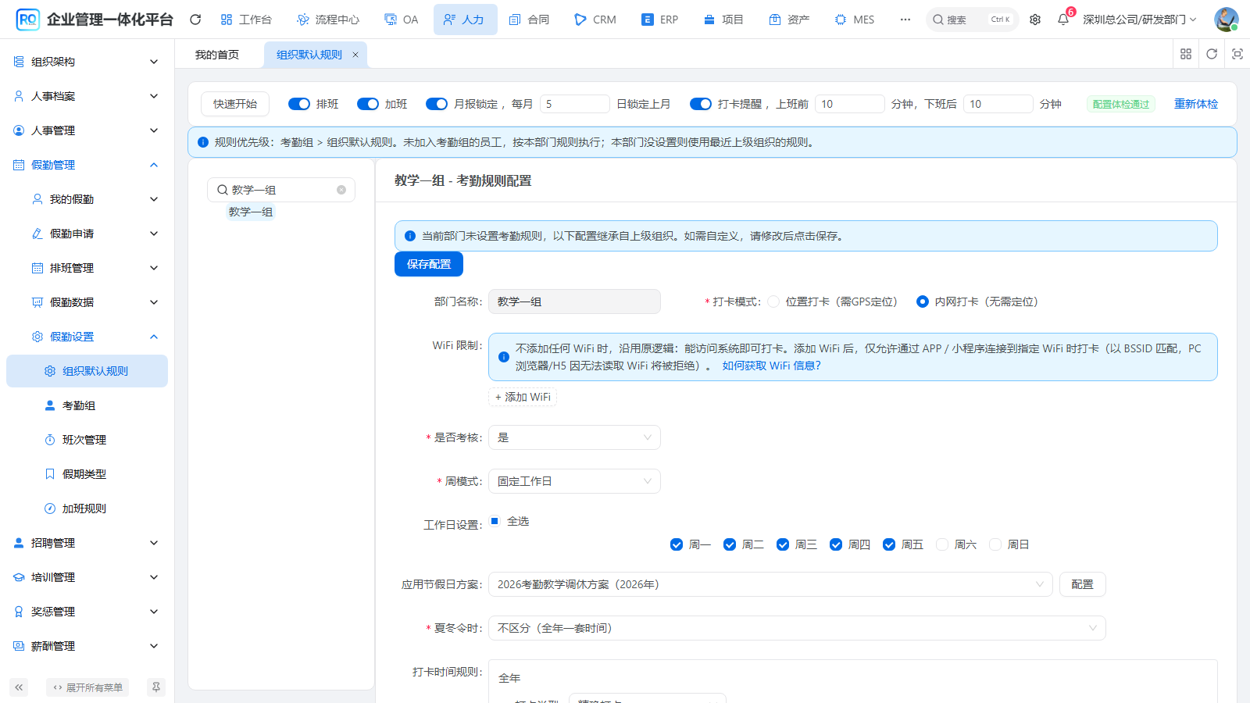1250x703 pixels.
Task: Click the user avatar in the top right
Action: (x=1226, y=20)
